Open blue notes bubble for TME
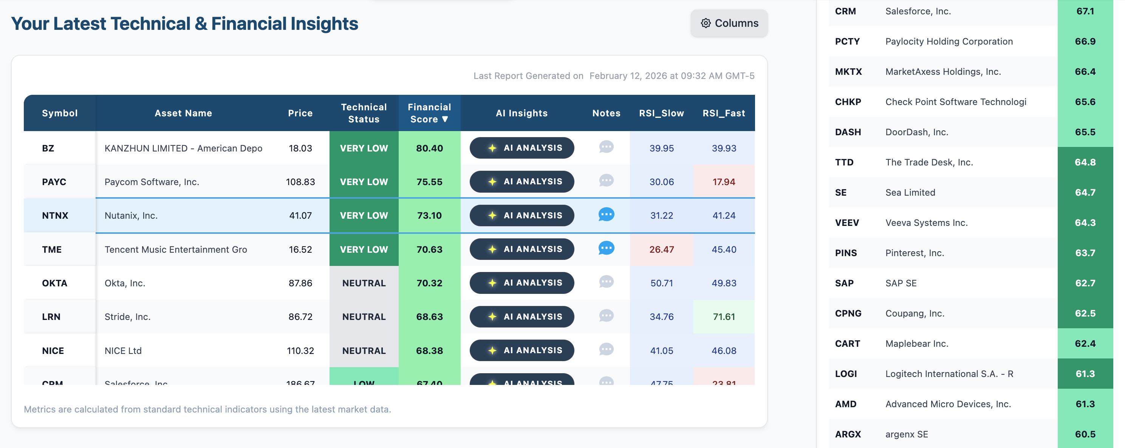The image size is (1125, 448). (x=606, y=249)
